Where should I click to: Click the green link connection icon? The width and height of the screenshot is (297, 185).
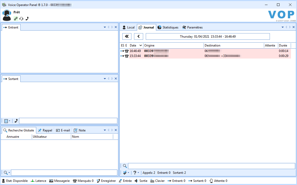[16, 19]
